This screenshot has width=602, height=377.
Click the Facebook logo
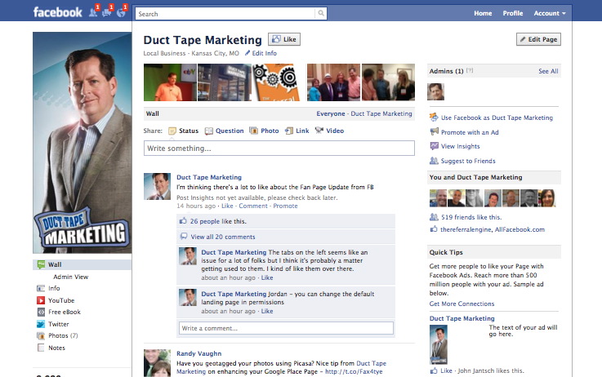coord(58,12)
